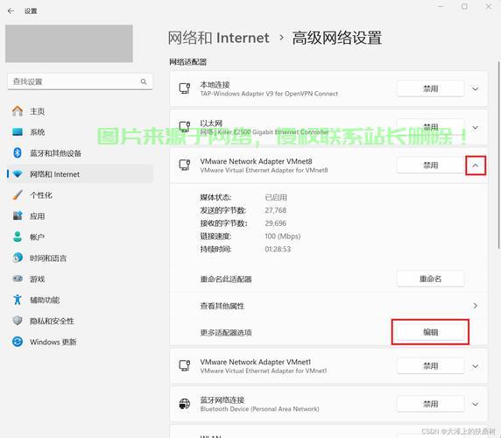Disable the VMnet1 adapter
This screenshot has height=438, width=501.
[x=430, y=366]
